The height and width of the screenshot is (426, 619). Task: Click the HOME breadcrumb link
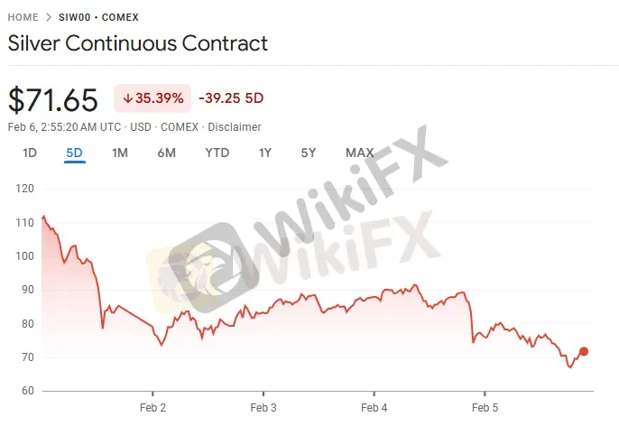[x=23, y=18]
